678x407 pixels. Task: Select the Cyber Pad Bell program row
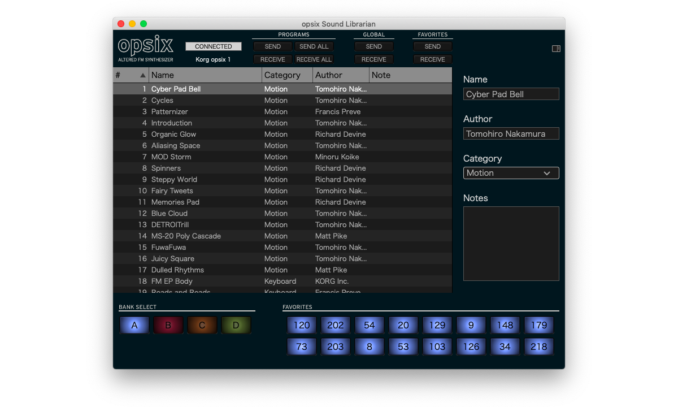282,89
